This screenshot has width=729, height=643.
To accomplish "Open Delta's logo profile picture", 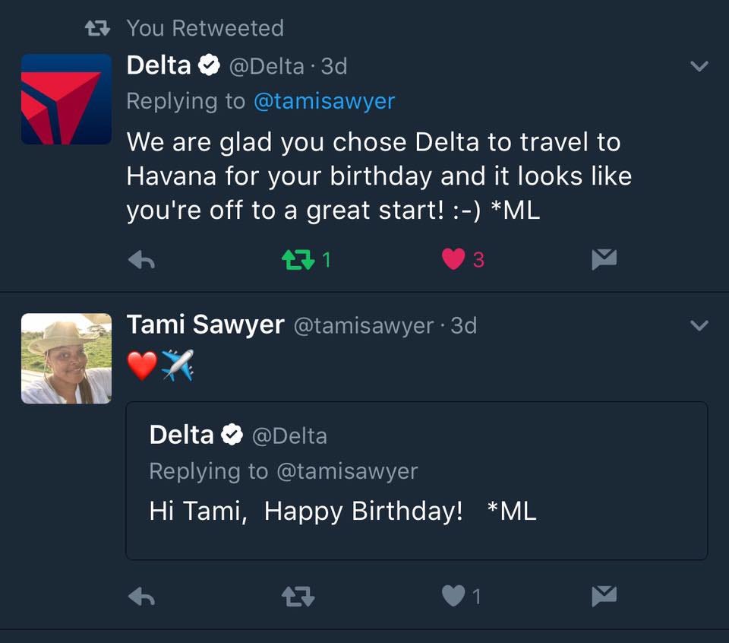I will (x=66, y=99).
